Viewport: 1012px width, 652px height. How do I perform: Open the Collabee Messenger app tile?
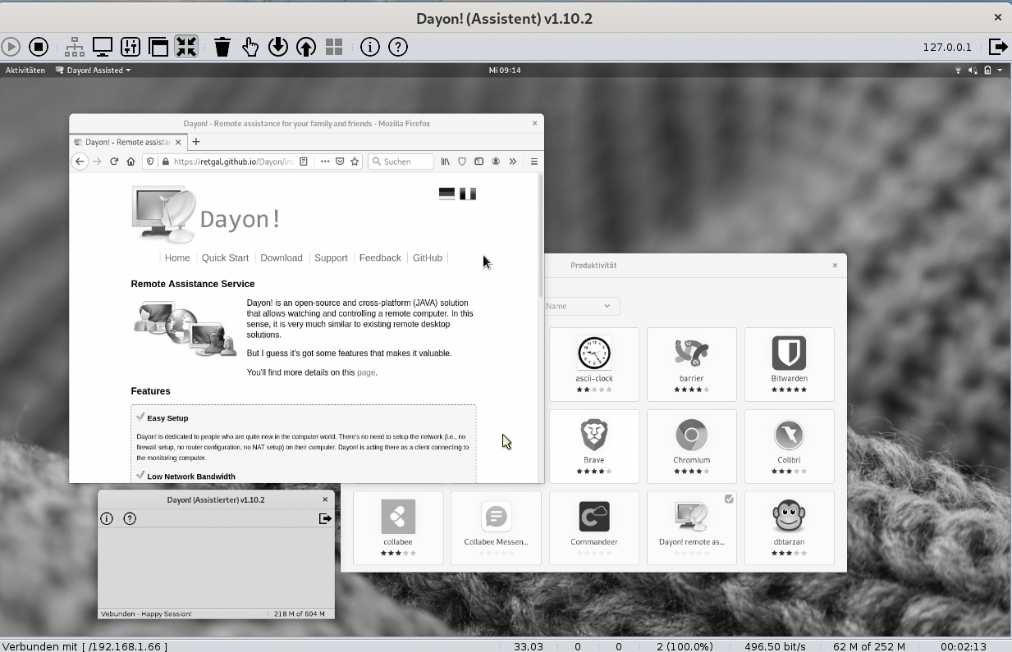(496, 528)
